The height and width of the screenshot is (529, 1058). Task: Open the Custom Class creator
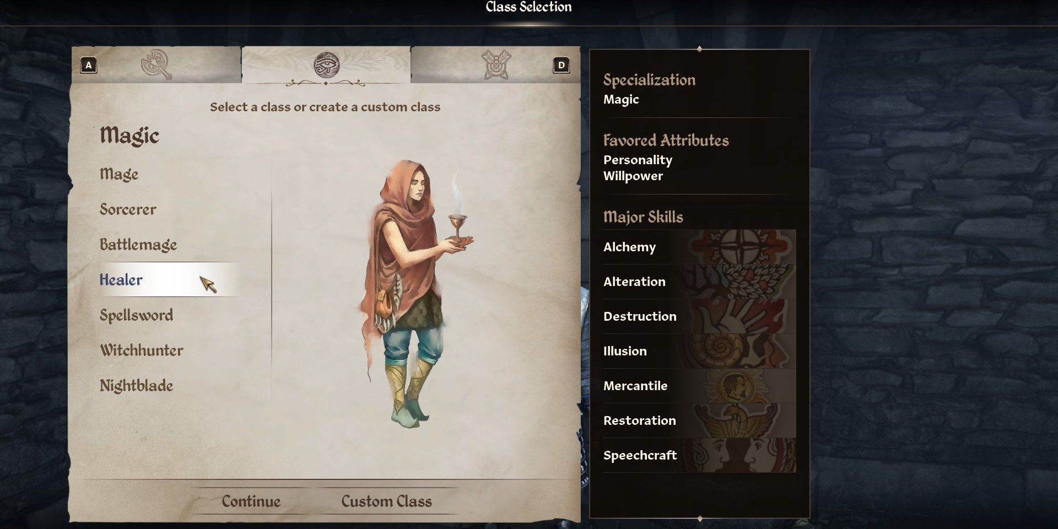pos(386,501)
